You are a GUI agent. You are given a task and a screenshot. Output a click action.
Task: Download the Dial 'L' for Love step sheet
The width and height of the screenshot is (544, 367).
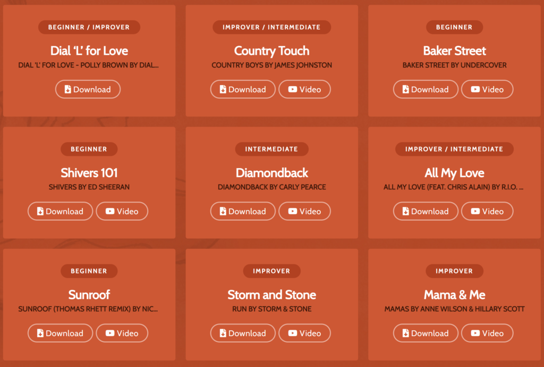pyautogui.click(x=88, y=89)
